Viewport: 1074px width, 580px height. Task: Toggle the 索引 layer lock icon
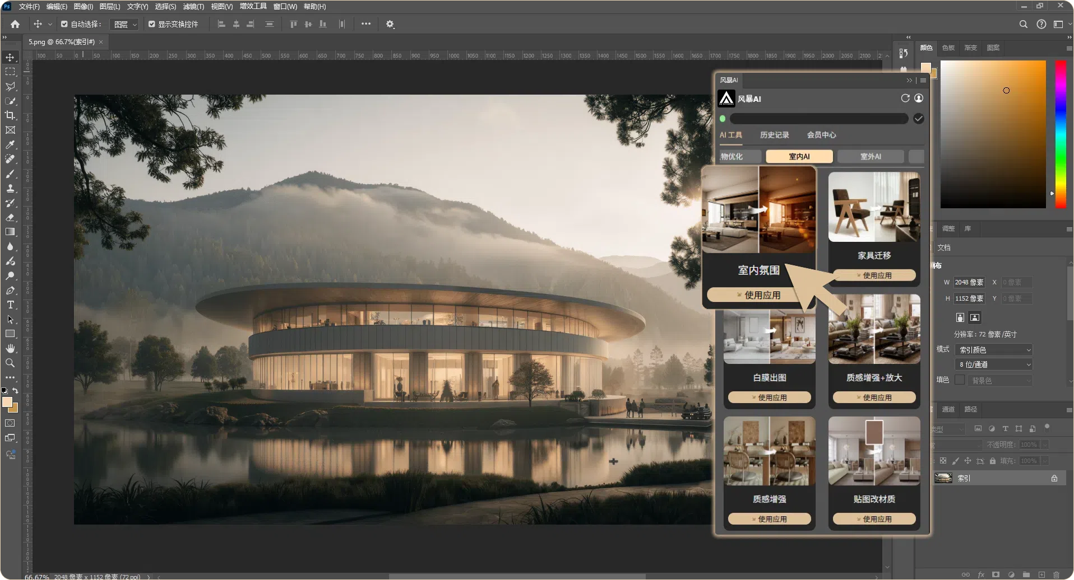click(x=1054, y=478)
